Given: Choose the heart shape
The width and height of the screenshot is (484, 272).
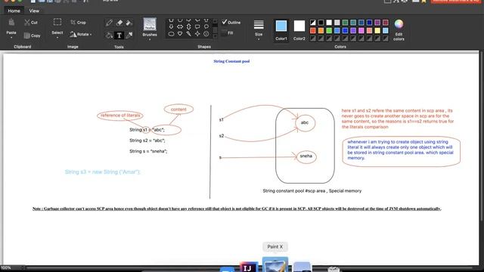Looking at the screenshot, I should pyautogui.click(x=180, y=34).
